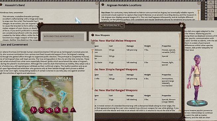This screenshot has height=121, width=217.
Task: Click the 1d8 piercing damage cell
Action: coord(135,51)
